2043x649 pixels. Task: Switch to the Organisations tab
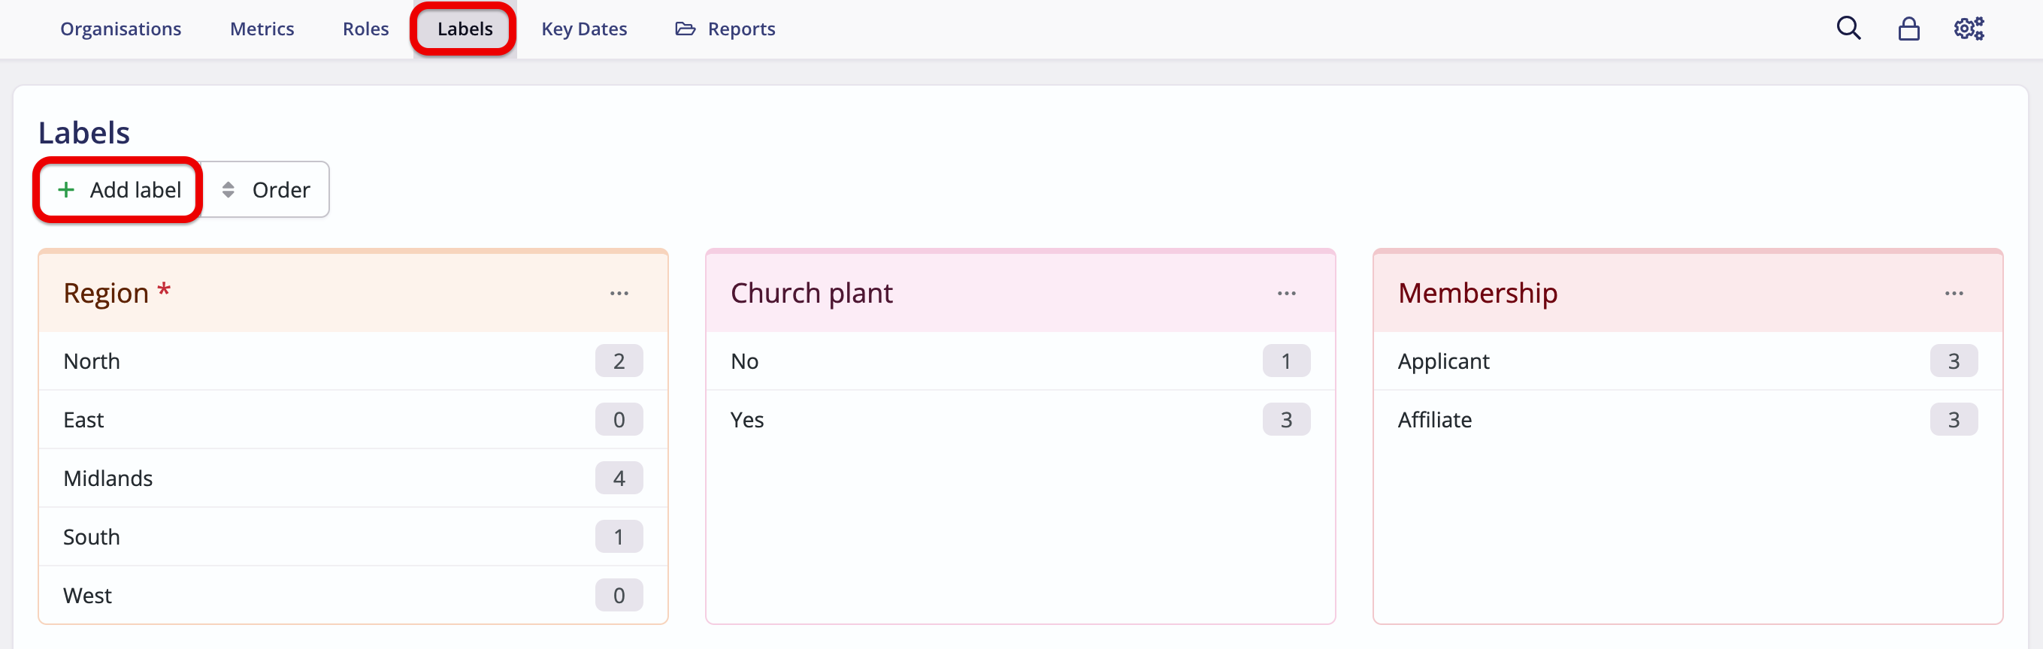click(120, 29)
